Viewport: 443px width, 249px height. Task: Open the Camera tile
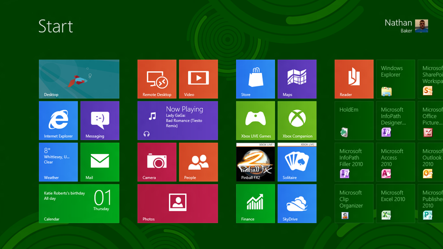click(157, 162)
